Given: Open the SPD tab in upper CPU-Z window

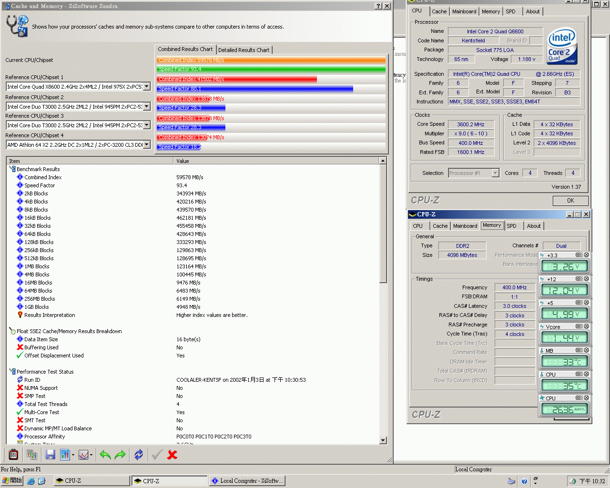Looking at the screenshot, I should point(510,11).
